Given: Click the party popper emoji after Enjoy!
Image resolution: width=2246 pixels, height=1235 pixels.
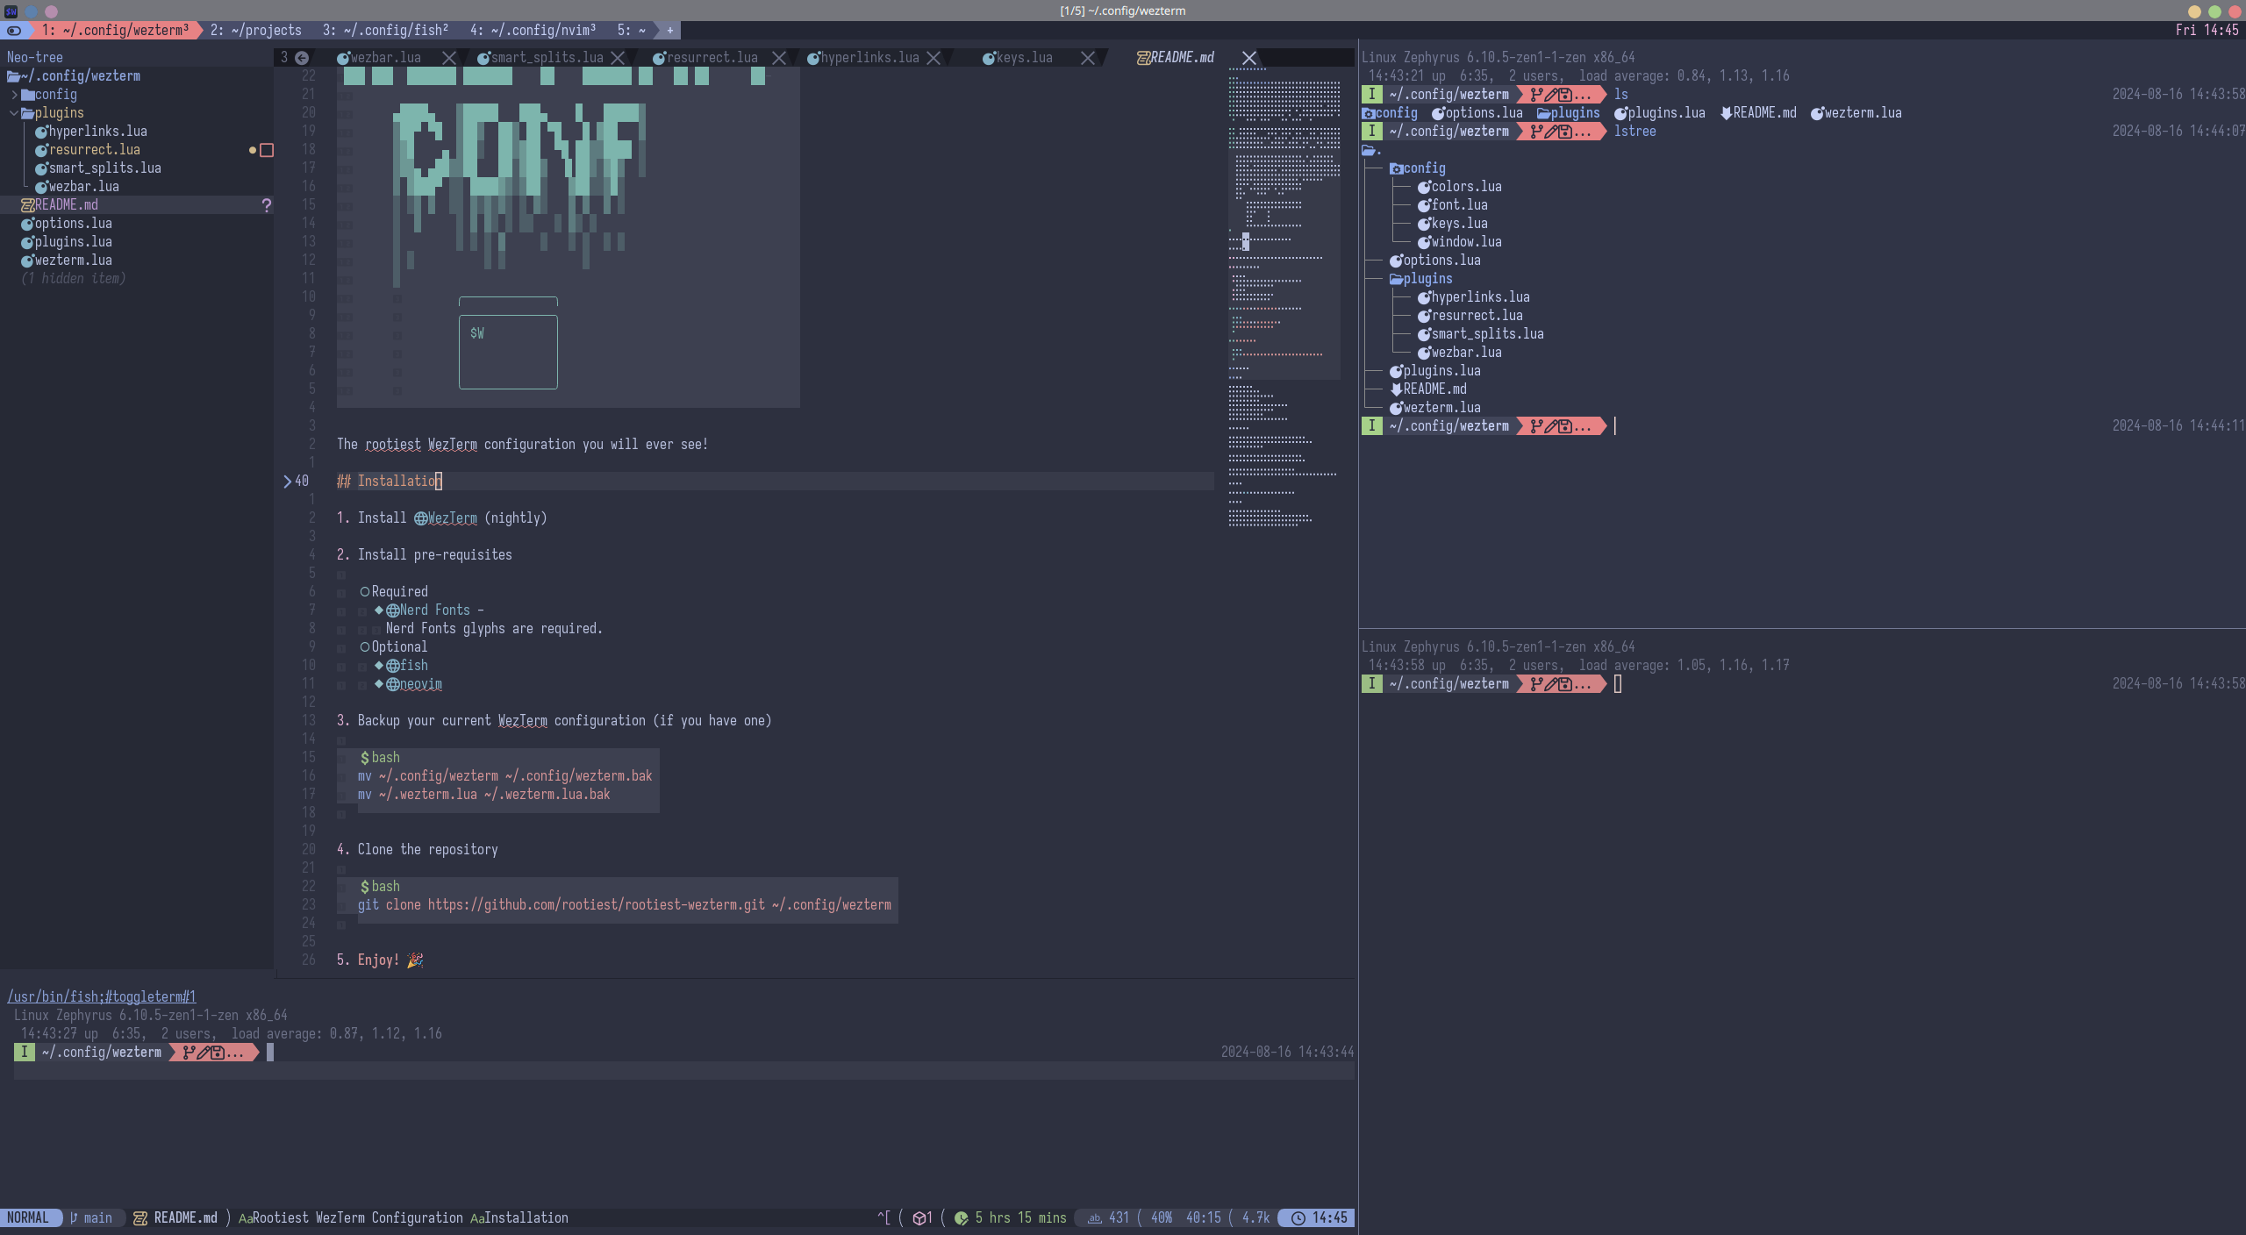Looking at the screenshot, I should point(415,960).
